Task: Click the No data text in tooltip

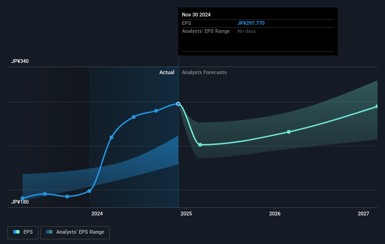Action: [x=246, y=31]
